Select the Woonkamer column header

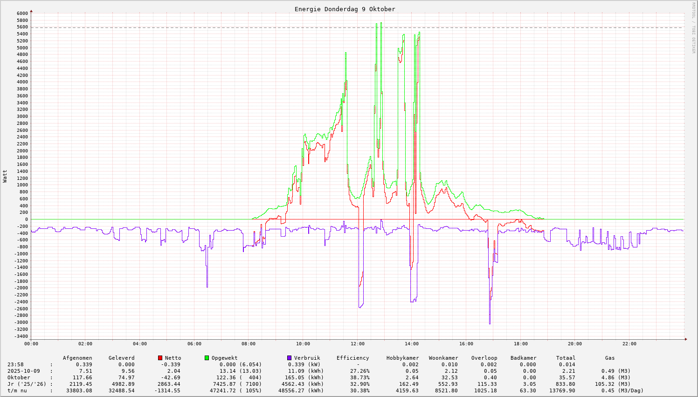pos(443,358)
